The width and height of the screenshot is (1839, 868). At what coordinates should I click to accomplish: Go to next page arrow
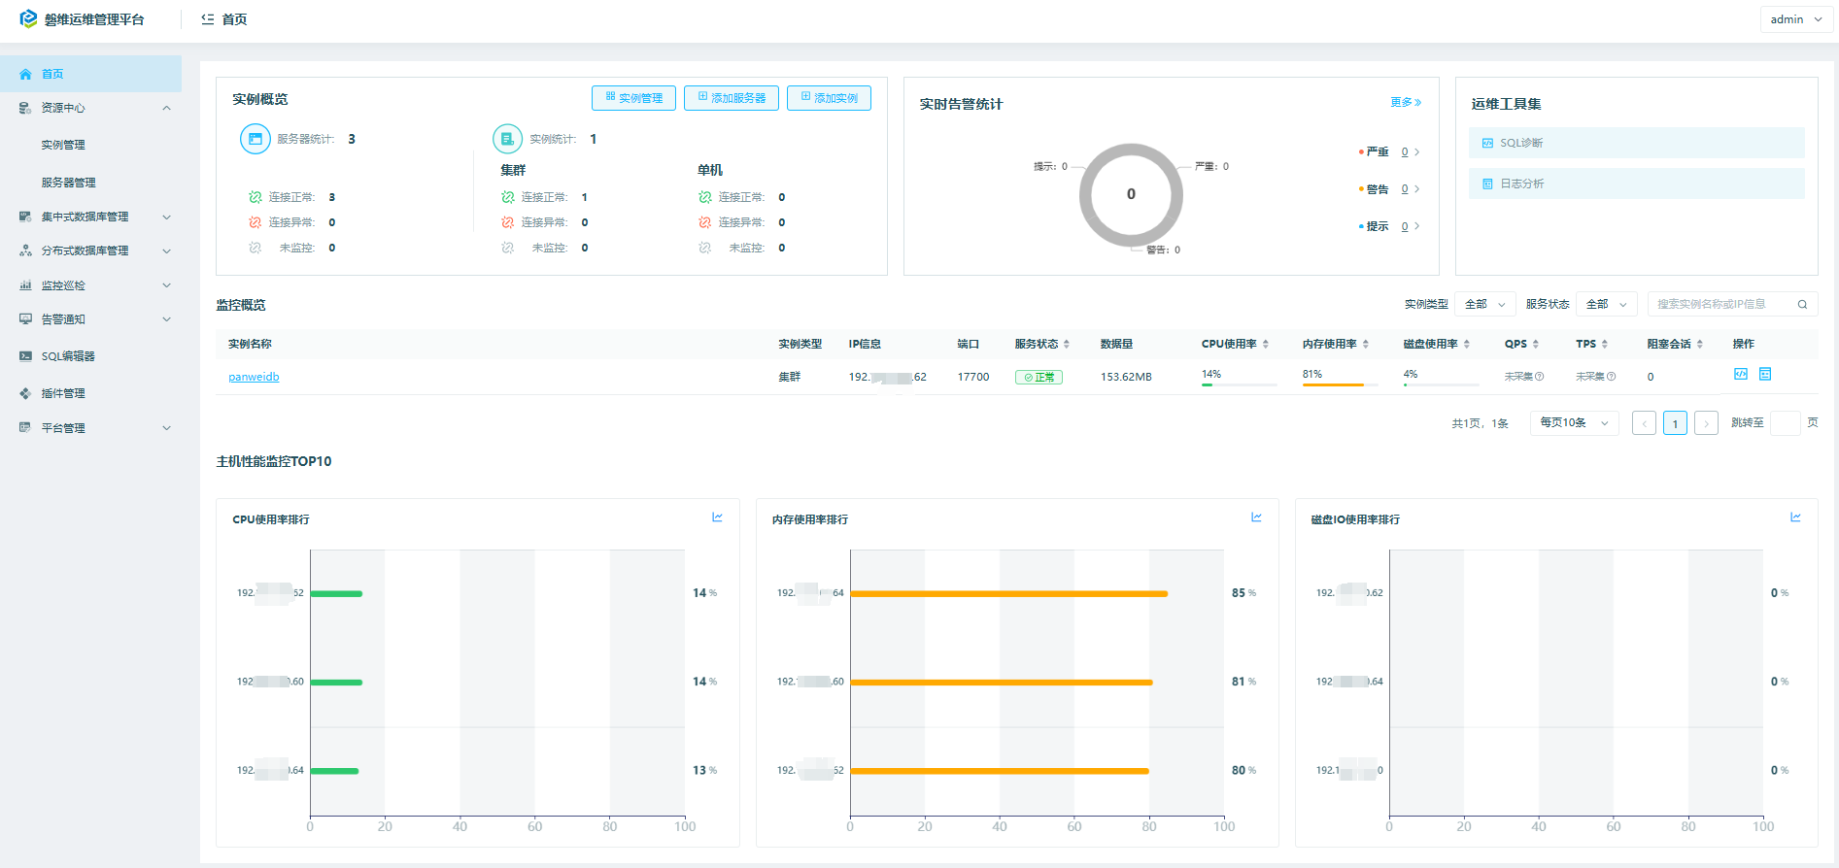click(x=1706, y=423)
